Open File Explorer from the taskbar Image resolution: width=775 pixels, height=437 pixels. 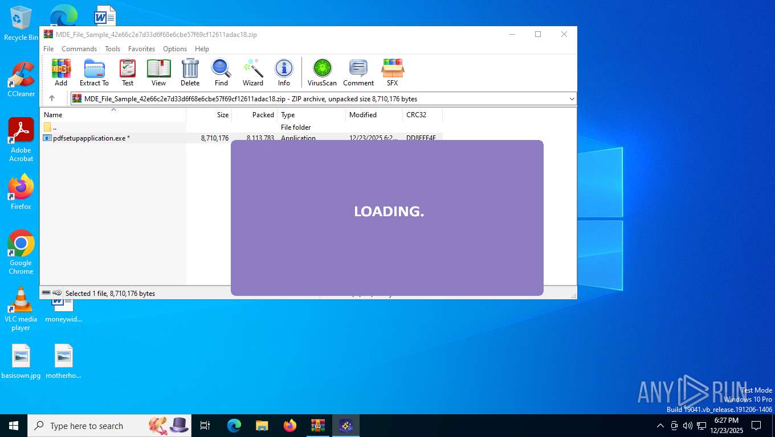pos(262,426)
